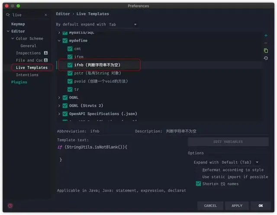Expand OpenAPI Specifications (.json) group

59,114
